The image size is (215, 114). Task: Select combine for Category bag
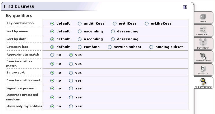click(x=79, y=47)
